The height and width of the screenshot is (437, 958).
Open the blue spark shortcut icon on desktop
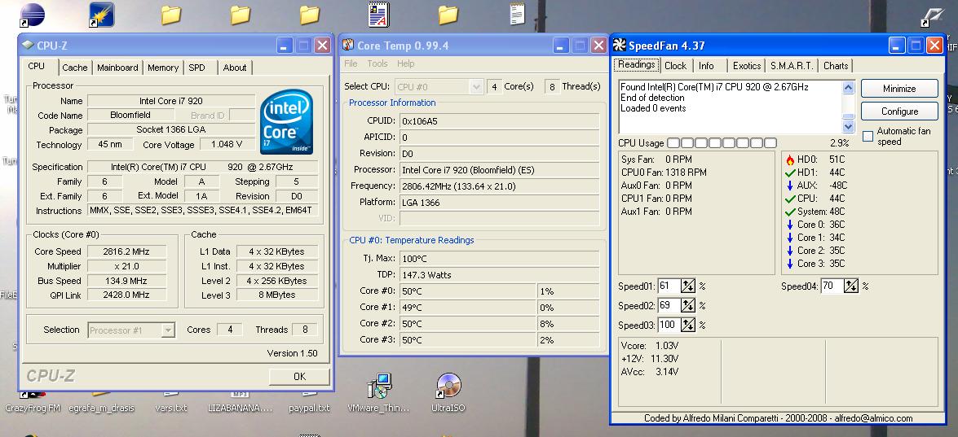click(x=101, y=15)
